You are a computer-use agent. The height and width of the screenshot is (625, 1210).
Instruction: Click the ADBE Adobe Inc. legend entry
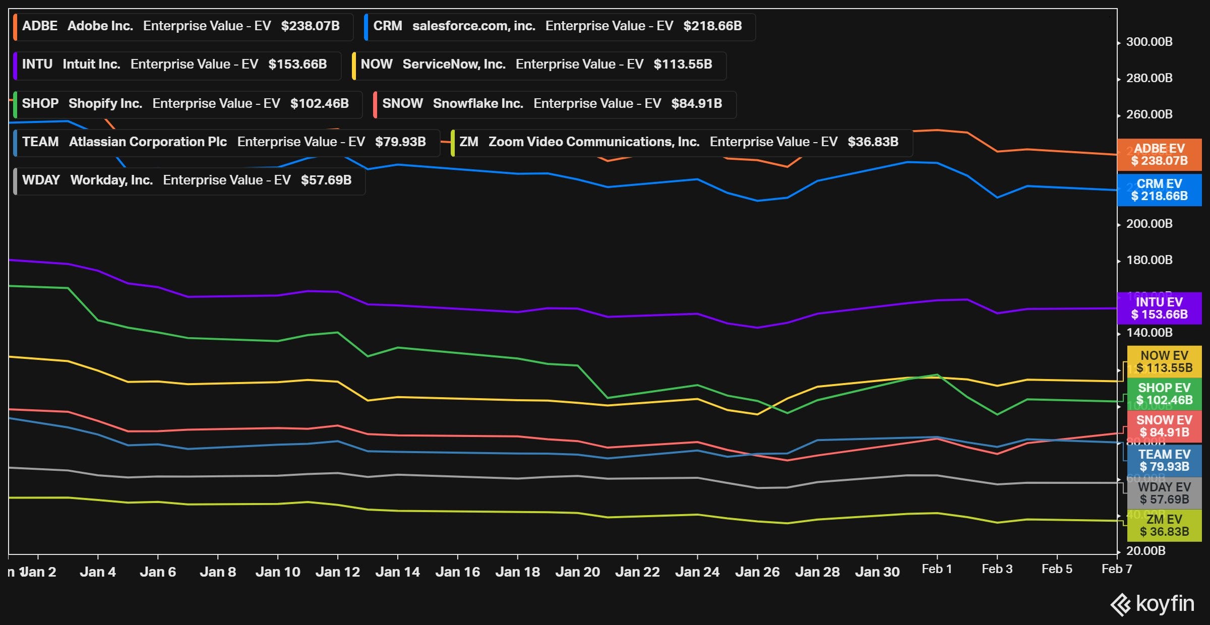[183, 26]
